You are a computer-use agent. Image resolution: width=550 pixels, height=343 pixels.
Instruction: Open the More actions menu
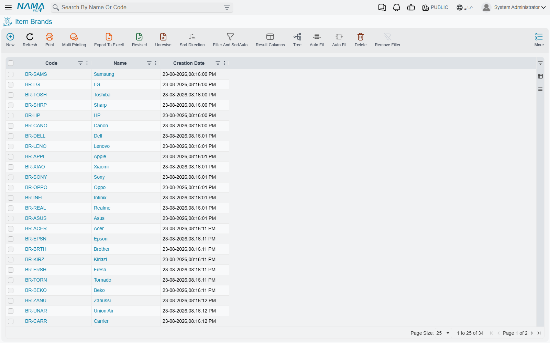point(539,40)
